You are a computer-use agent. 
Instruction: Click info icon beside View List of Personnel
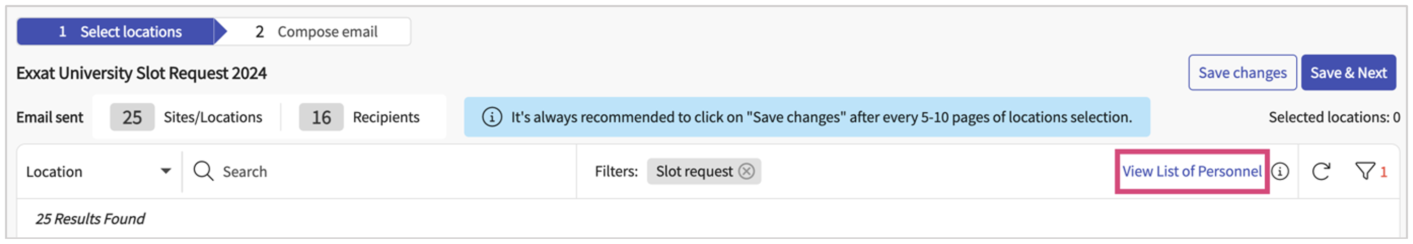[1280, 171]
